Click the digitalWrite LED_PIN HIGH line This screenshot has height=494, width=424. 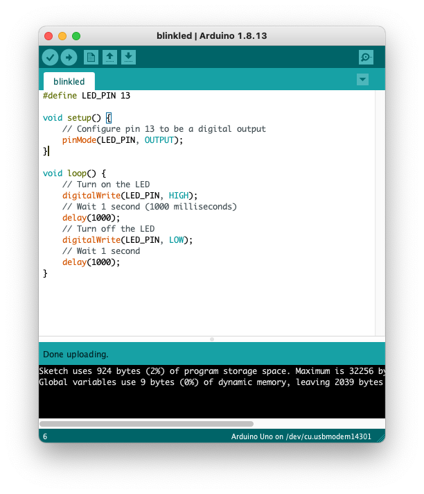coord(130,196)
